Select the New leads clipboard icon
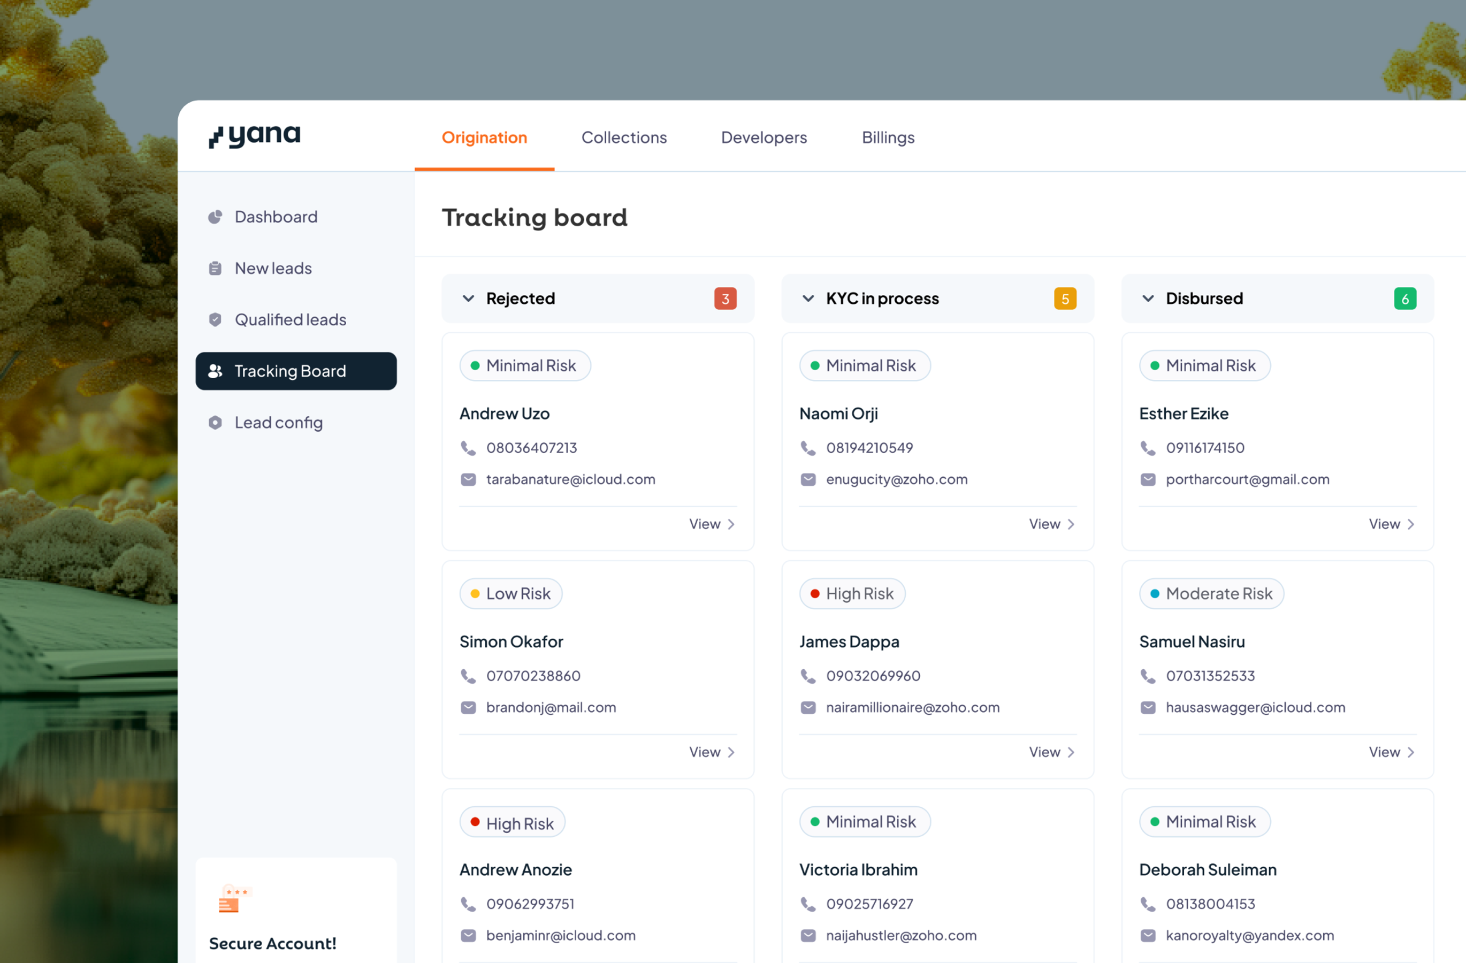 point(215,269)
